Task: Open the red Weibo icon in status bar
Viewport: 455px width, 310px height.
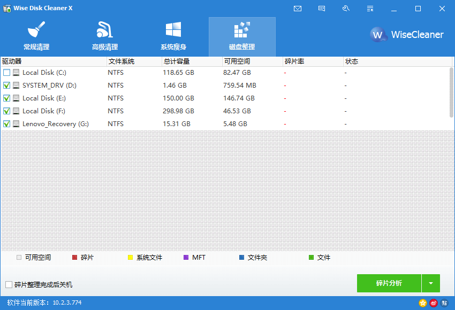Action: 434,303
